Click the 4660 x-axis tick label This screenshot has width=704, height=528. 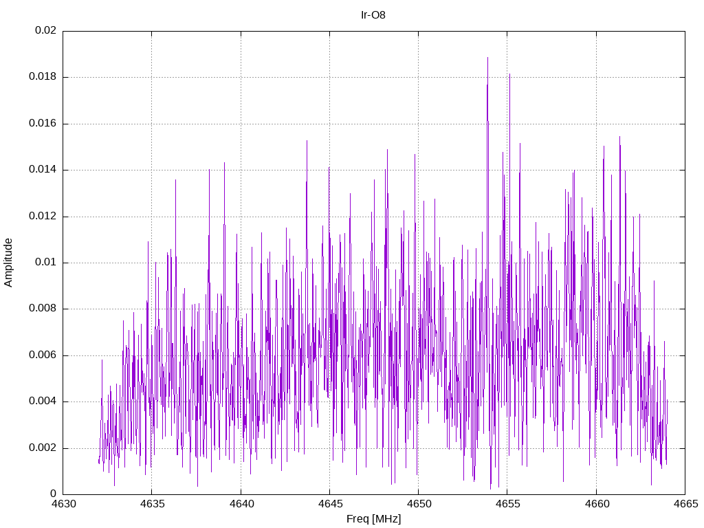point(597,504)
